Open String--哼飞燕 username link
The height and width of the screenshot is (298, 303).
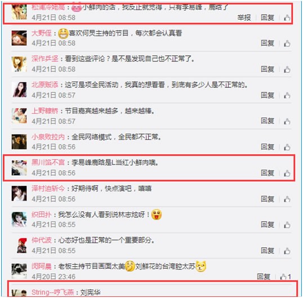(53, 292)
